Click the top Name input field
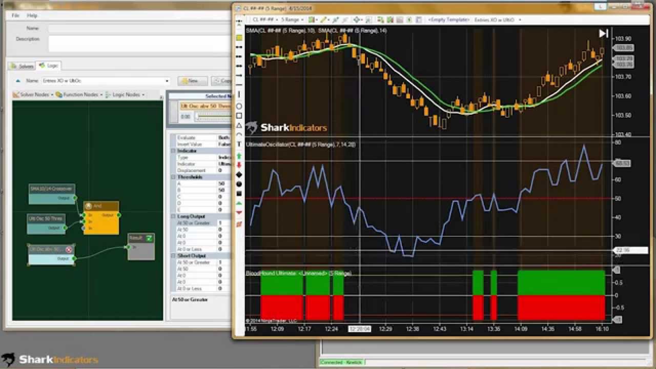 tap(139, 29)
